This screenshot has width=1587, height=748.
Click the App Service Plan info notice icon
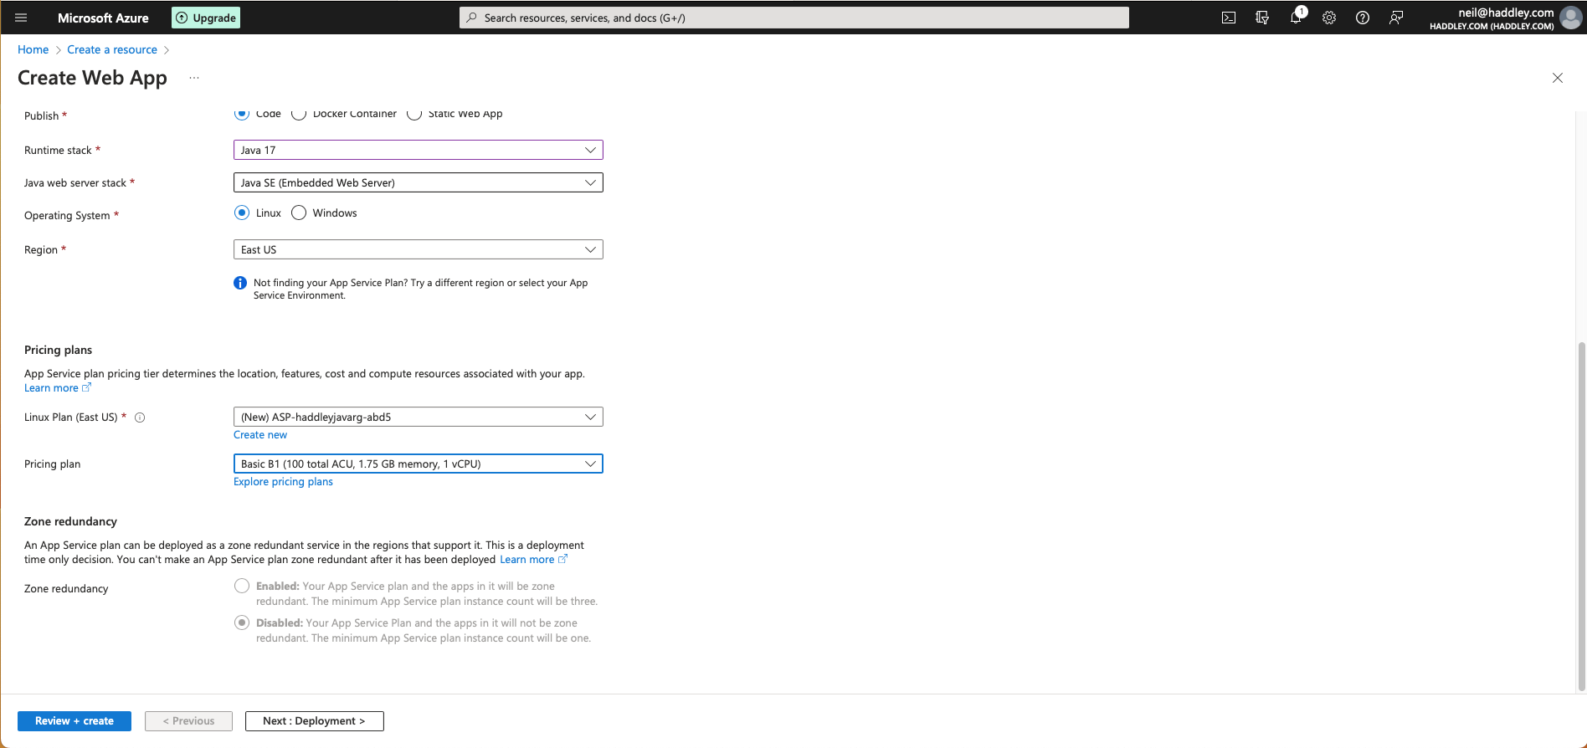(240, 283)
